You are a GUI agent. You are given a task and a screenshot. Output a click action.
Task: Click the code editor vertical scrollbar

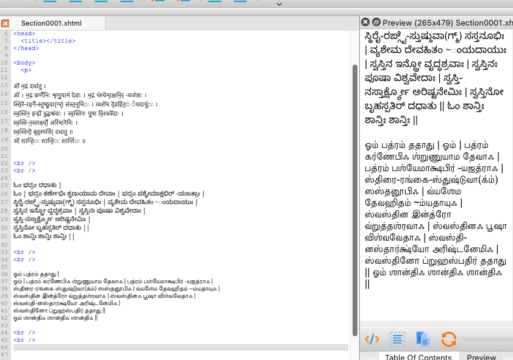pos(355,200)
